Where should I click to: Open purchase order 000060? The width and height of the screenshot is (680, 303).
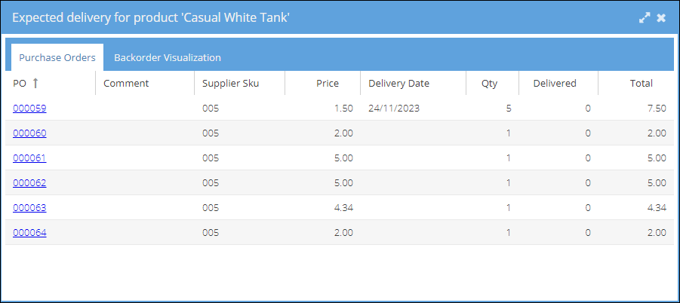[x=29, y=133]
